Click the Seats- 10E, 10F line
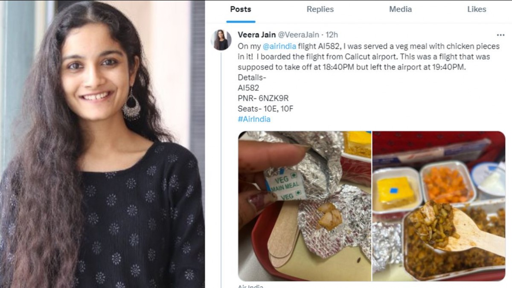512x288 pixels. click(265, 109)
